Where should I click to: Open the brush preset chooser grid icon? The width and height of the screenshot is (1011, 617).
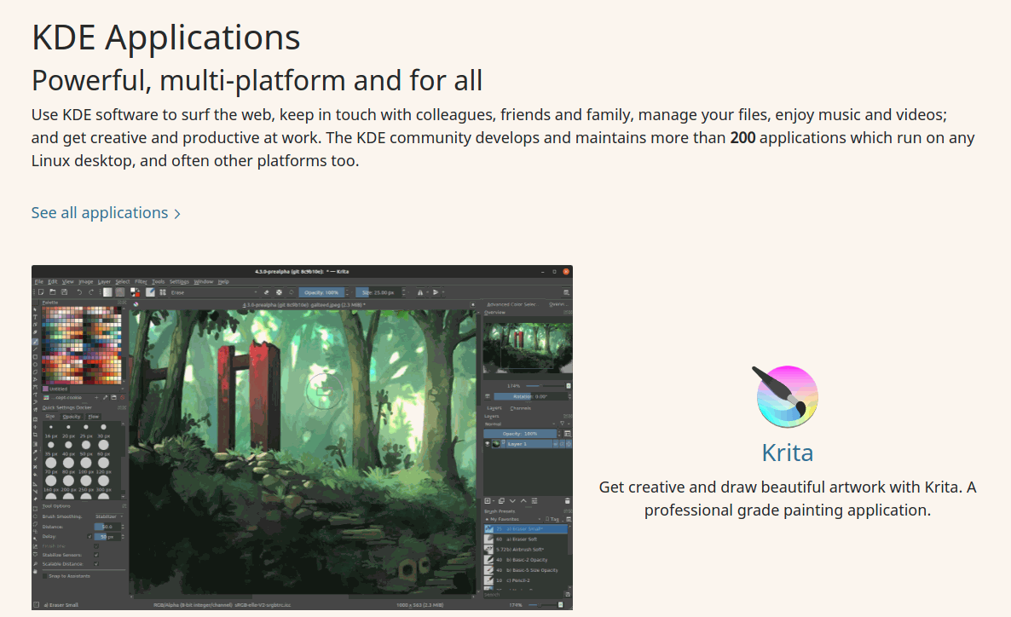163,292
